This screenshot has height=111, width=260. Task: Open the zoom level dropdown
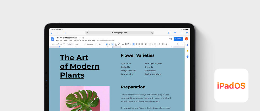[x=70, y=44]
